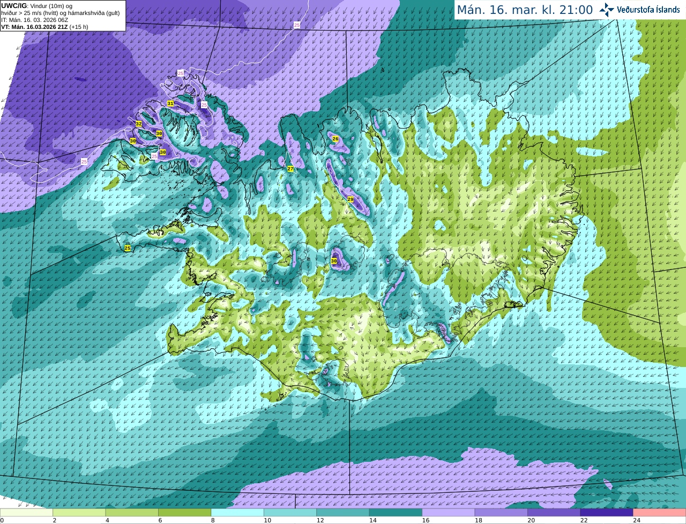
Task: Click the yellow 25 max gust marker
Action: click(x=128, y=248)
